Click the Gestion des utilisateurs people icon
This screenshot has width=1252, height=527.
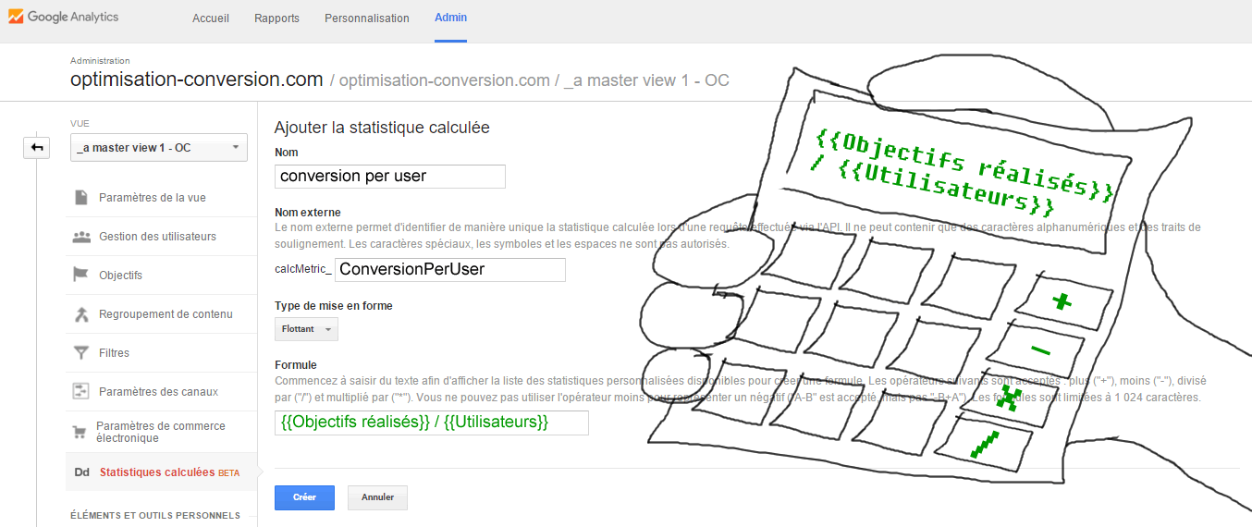pyautogui.click(x=81, y=237)
